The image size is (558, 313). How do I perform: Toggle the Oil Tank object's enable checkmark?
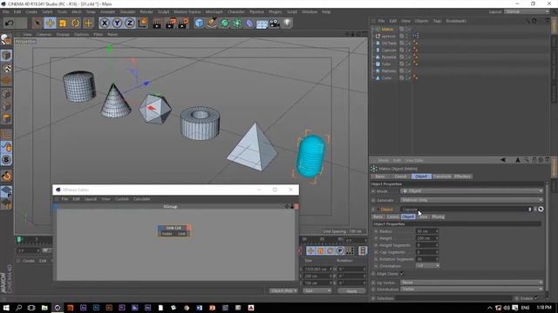coord(409,43)
